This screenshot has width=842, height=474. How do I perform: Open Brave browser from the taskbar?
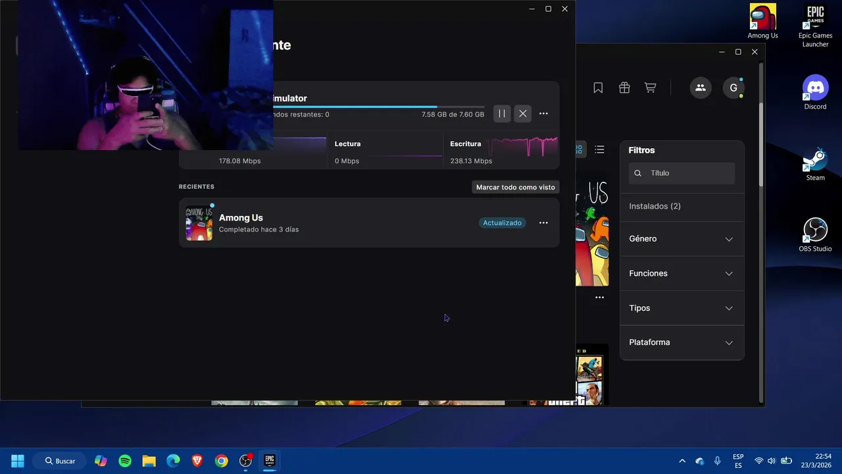pos(197,461)
